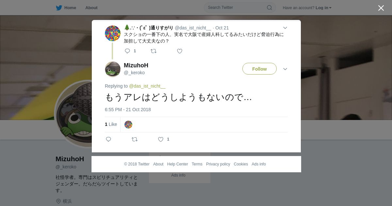The width and height of the screenshot is (392, 206).
Task: Open the parent tweet options chevron
Action: click(285, 28)
